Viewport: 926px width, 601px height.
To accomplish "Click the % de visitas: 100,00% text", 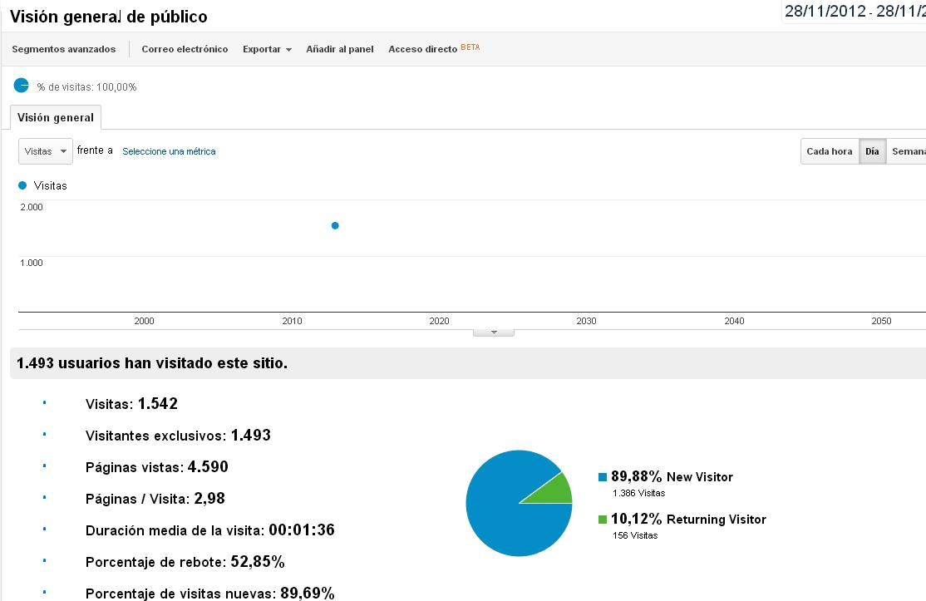I will 86,86.
